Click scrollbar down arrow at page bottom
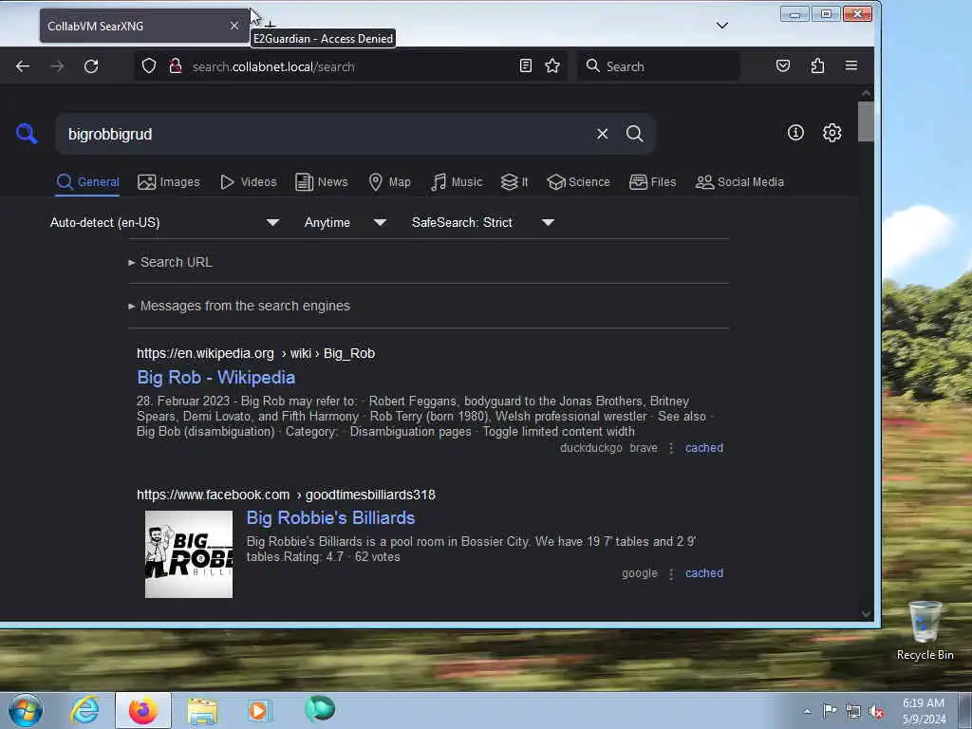Image resolution: width=972 pixels, height=729 pixels. coord(866,614)
